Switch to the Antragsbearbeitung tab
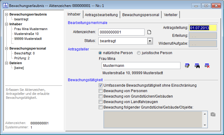 (x=102, y=15)
